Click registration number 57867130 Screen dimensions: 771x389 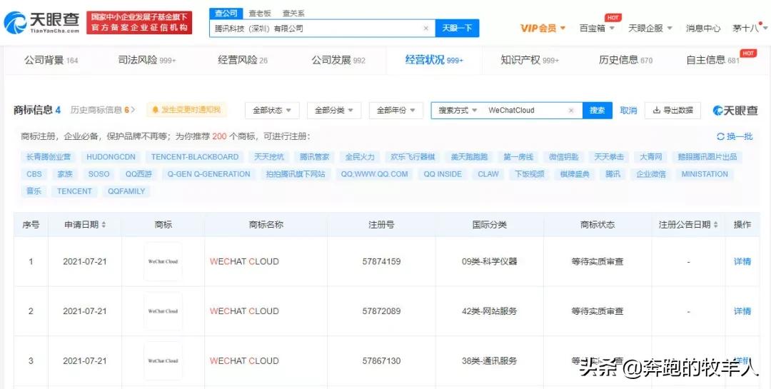(x=381, y=361)
